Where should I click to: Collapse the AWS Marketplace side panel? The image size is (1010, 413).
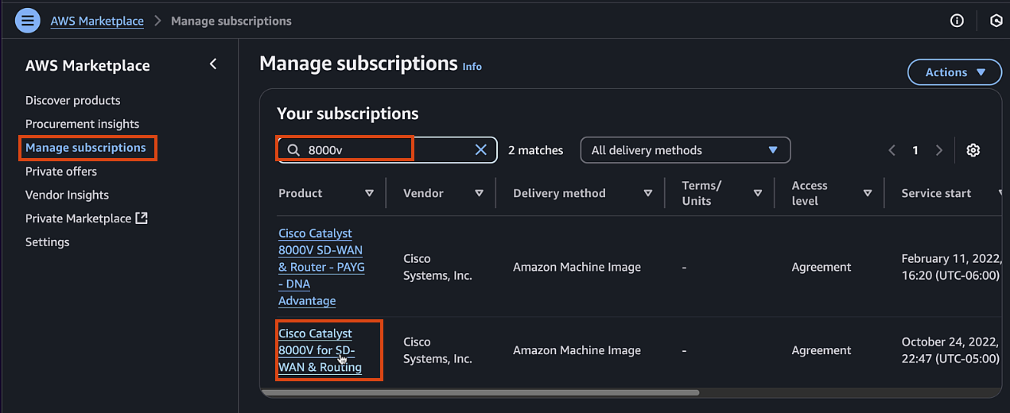[x=213, y=64]
